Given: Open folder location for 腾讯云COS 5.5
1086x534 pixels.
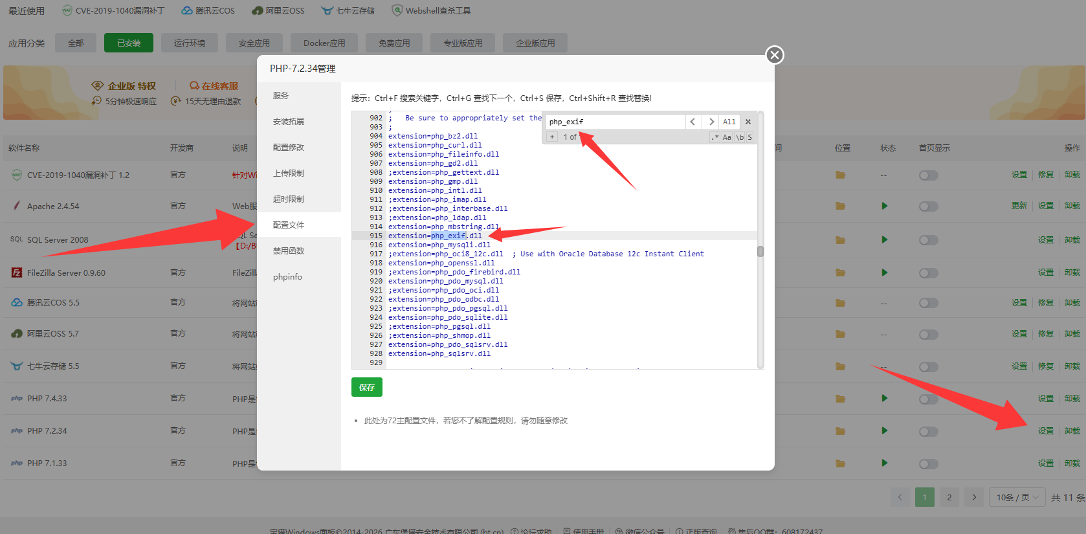Looking at the screenshot, I should pyautogui.click(x=840, y=303).
